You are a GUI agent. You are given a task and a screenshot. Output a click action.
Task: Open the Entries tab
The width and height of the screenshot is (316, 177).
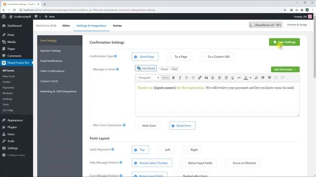118,26
